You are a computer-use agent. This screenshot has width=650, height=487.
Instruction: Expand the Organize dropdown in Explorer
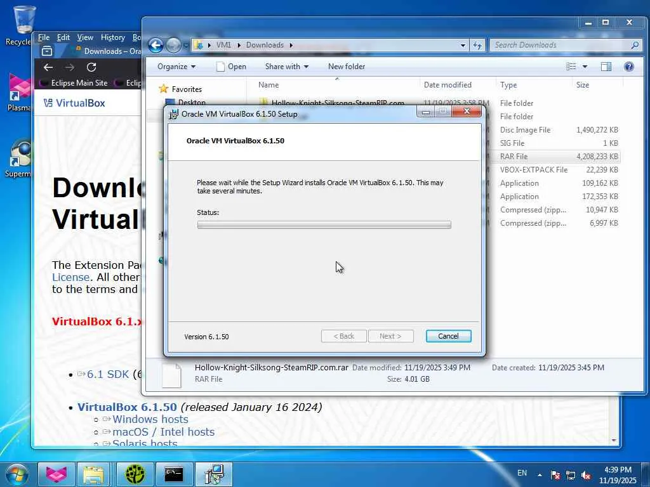(x=176, y=66)
